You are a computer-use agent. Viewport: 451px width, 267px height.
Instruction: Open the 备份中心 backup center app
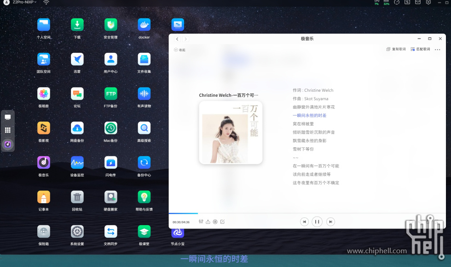coord(144,162)
